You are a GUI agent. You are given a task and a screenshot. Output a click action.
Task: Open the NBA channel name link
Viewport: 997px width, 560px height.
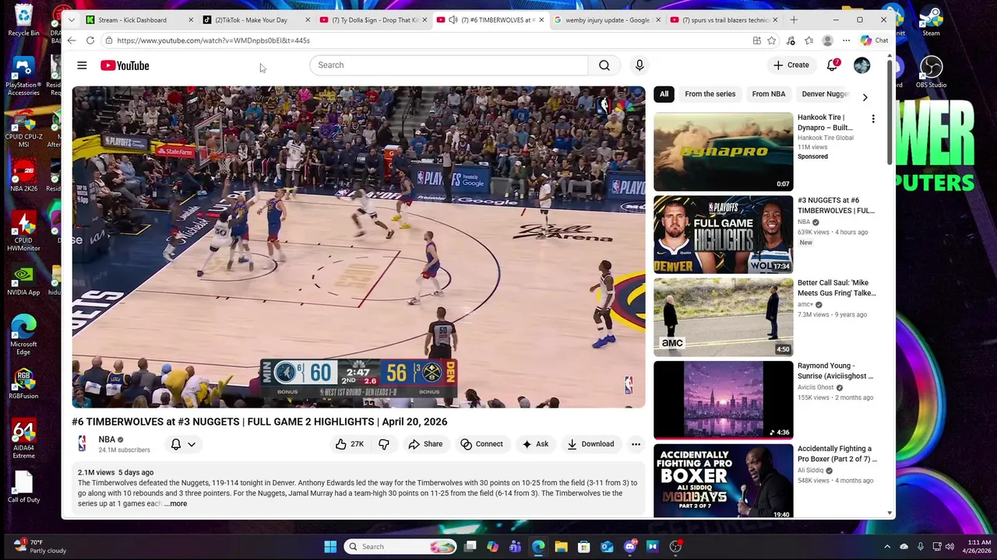[107, 439]
